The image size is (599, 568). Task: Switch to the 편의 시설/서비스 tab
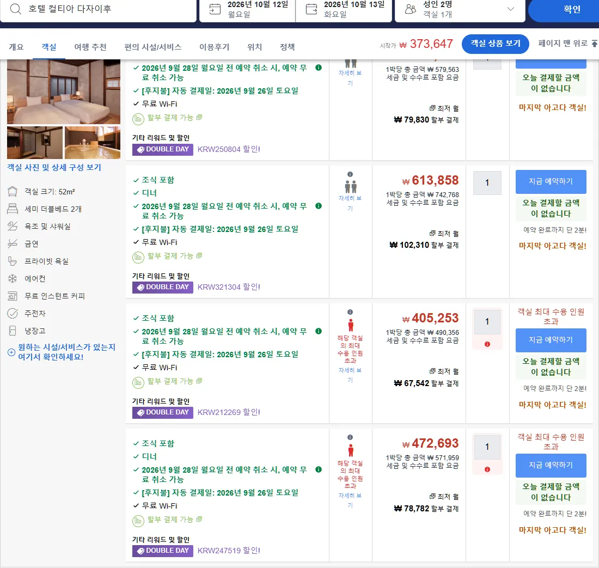[153, 47]
